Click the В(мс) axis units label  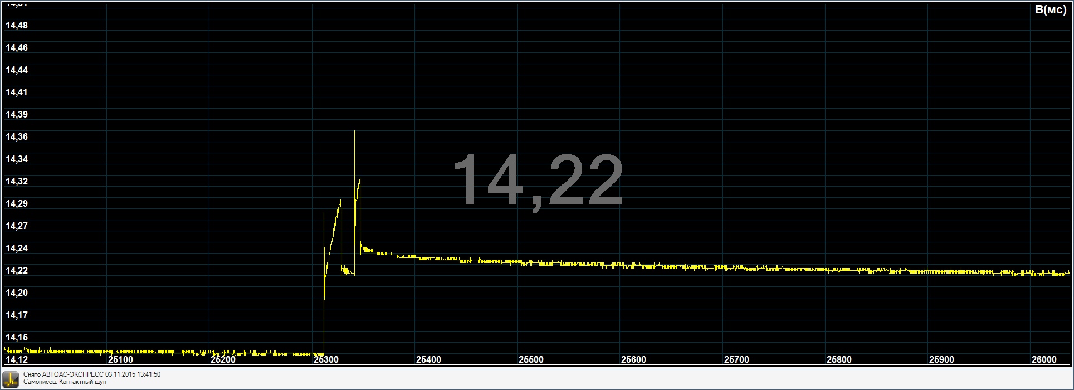(x=1049, y=10)
